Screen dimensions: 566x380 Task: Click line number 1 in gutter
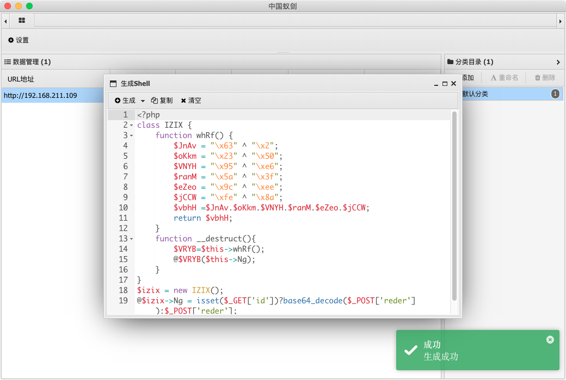tap(125, 115)
